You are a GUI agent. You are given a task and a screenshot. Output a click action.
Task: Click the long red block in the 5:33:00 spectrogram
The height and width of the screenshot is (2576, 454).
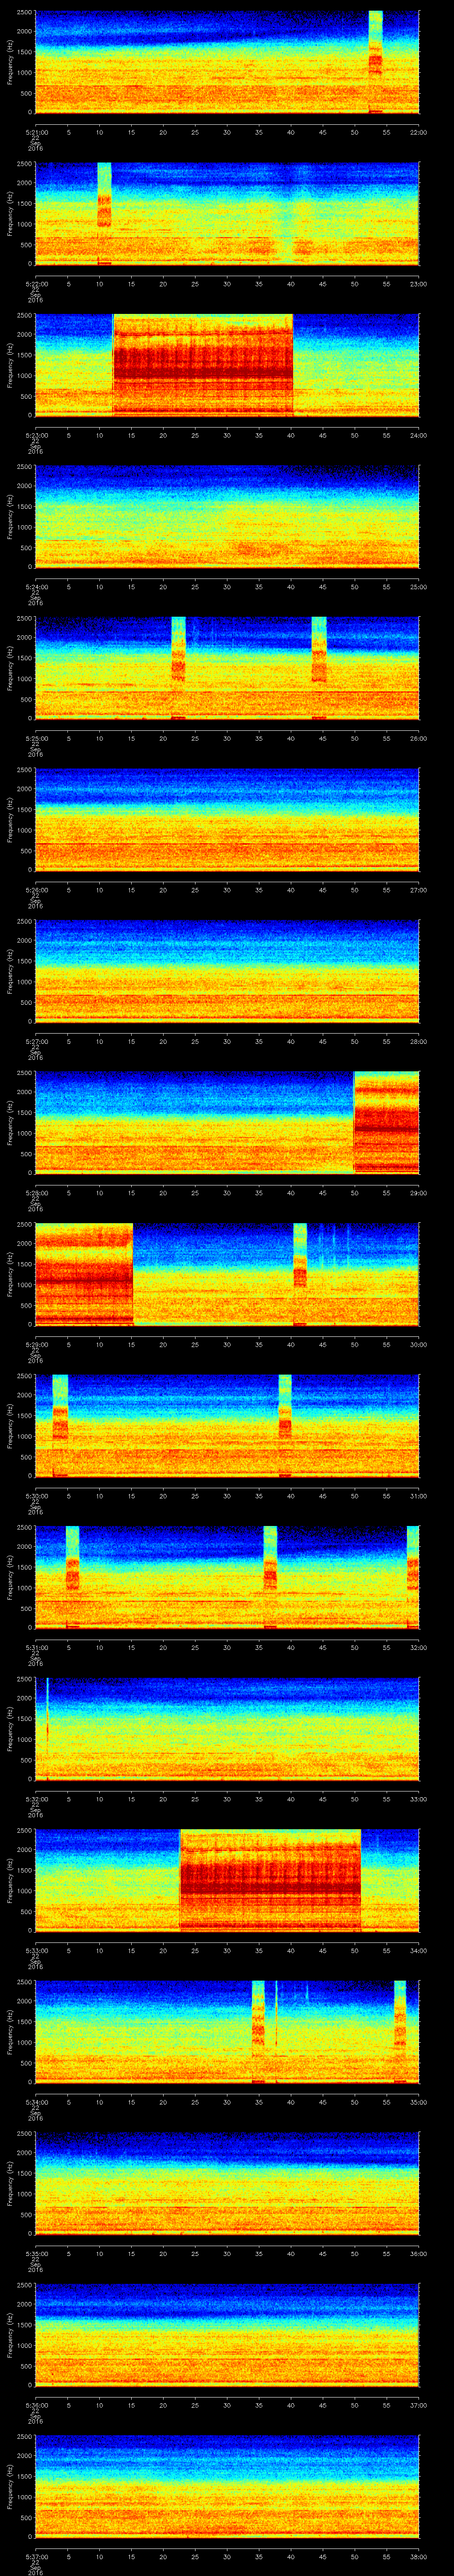pos(270,1879)
